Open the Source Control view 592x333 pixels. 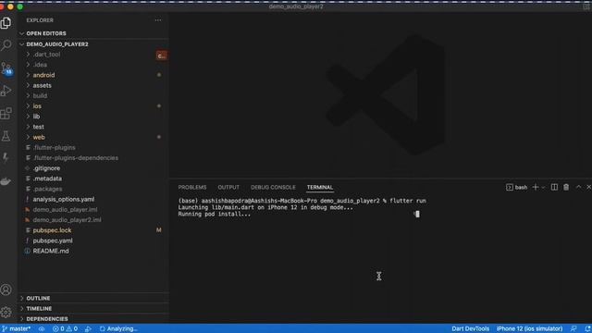(6, 68)
